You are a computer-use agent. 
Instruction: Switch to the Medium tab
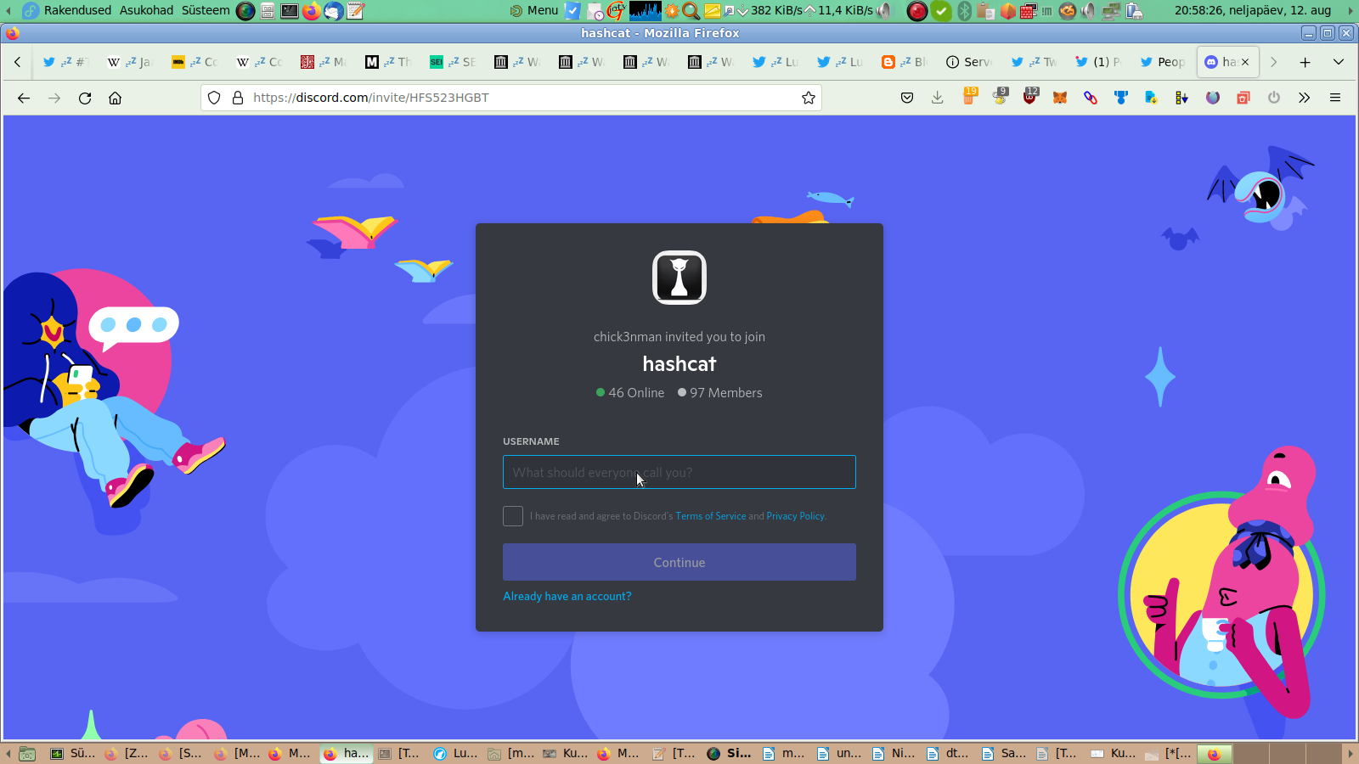pos(388,62)
